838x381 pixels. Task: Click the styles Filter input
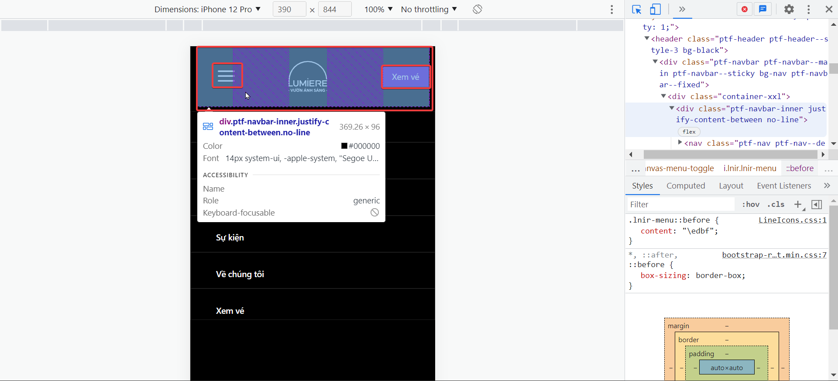coord(681,204)
